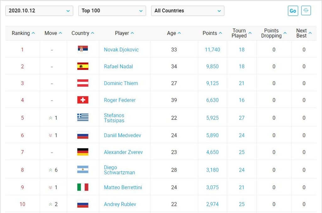Click the Germany flag in Zverev's row
This screenshot has width=322, height=213.
coord(83,152)
